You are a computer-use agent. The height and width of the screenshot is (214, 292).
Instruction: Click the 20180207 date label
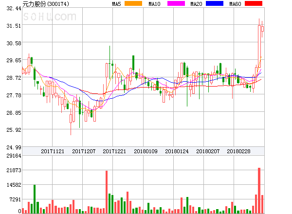208,151
